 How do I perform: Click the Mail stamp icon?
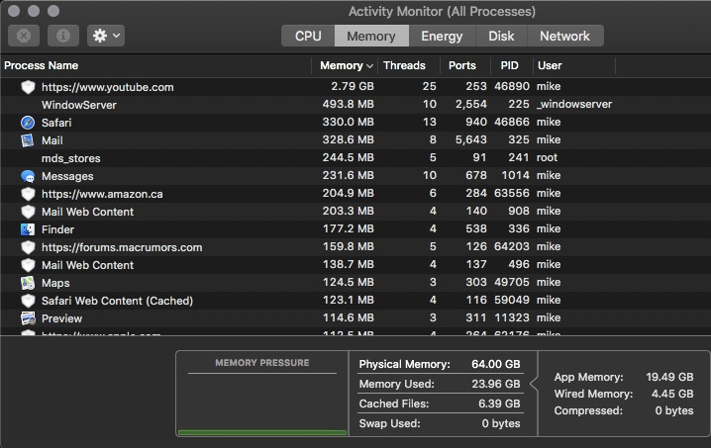click(x=28, y=140)
